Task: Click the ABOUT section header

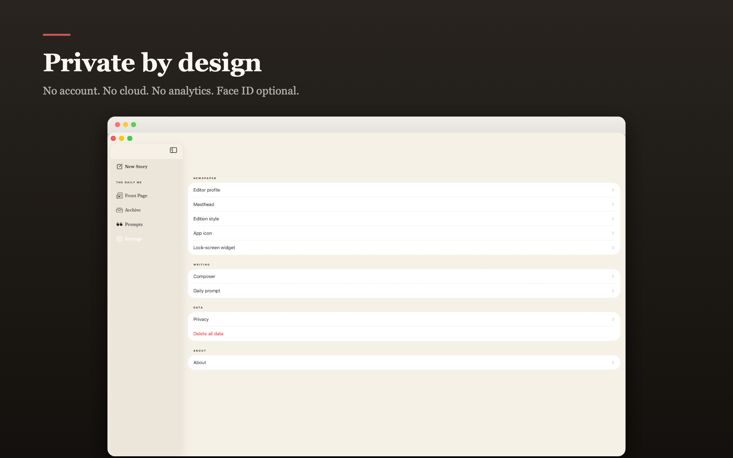Action: (200, 351)
